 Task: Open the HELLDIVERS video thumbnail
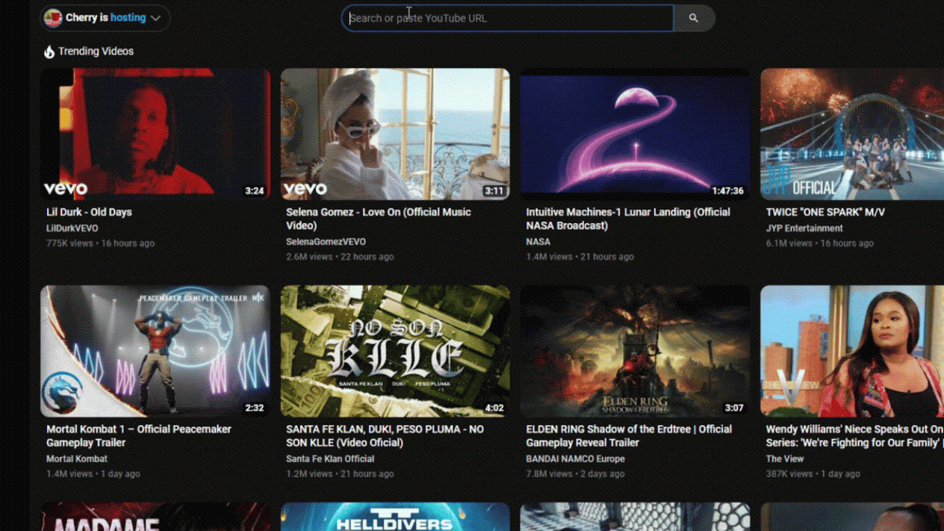(x=395, y=517)
